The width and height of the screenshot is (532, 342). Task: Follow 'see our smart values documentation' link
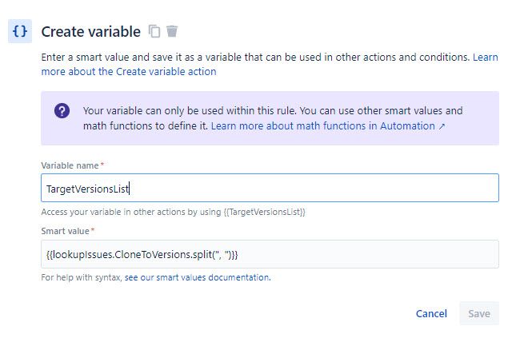[197, 277]
